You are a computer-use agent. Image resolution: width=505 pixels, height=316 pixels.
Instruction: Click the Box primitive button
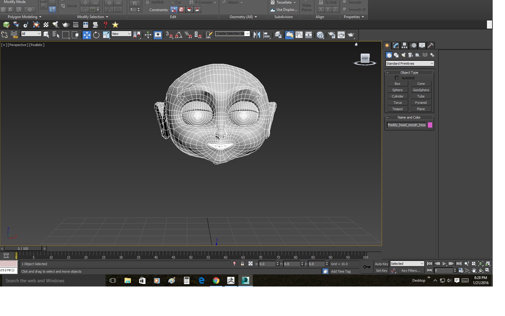[x=397, y=84]
